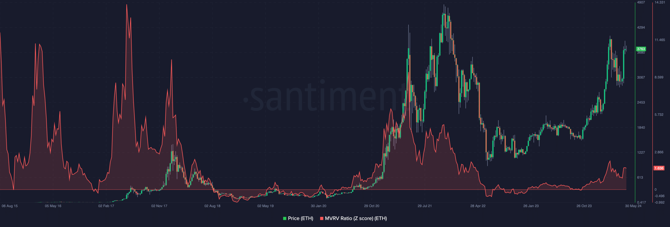Click the '05 May 16' date label
Image resolution: width=670 pixels, height=227 pixels.
[53, 206]
